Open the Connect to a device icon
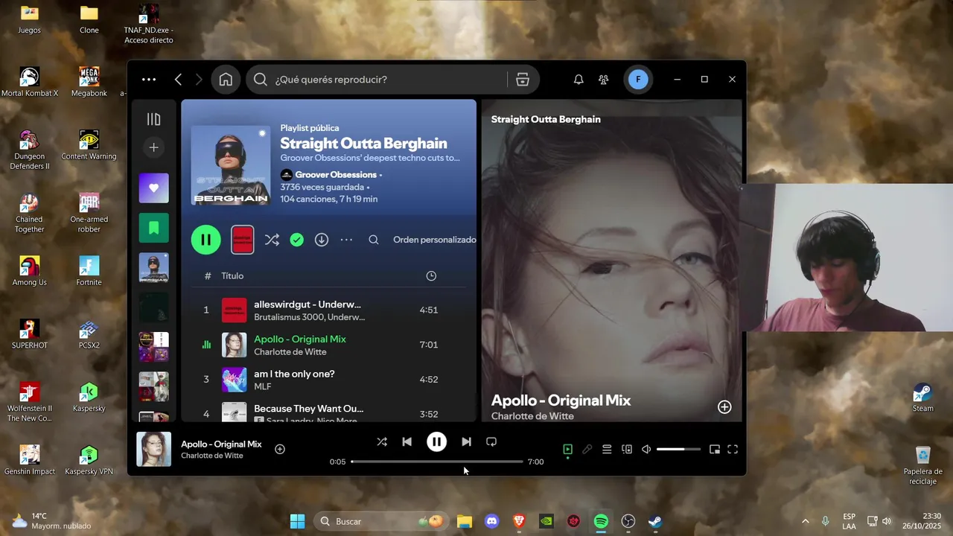This screenshot has width=953, height=536. point(627,450)
